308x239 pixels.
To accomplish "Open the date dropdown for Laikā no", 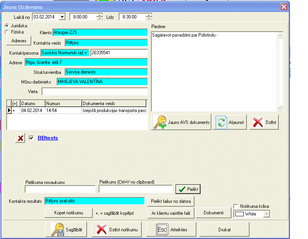I will coord(62,17).
